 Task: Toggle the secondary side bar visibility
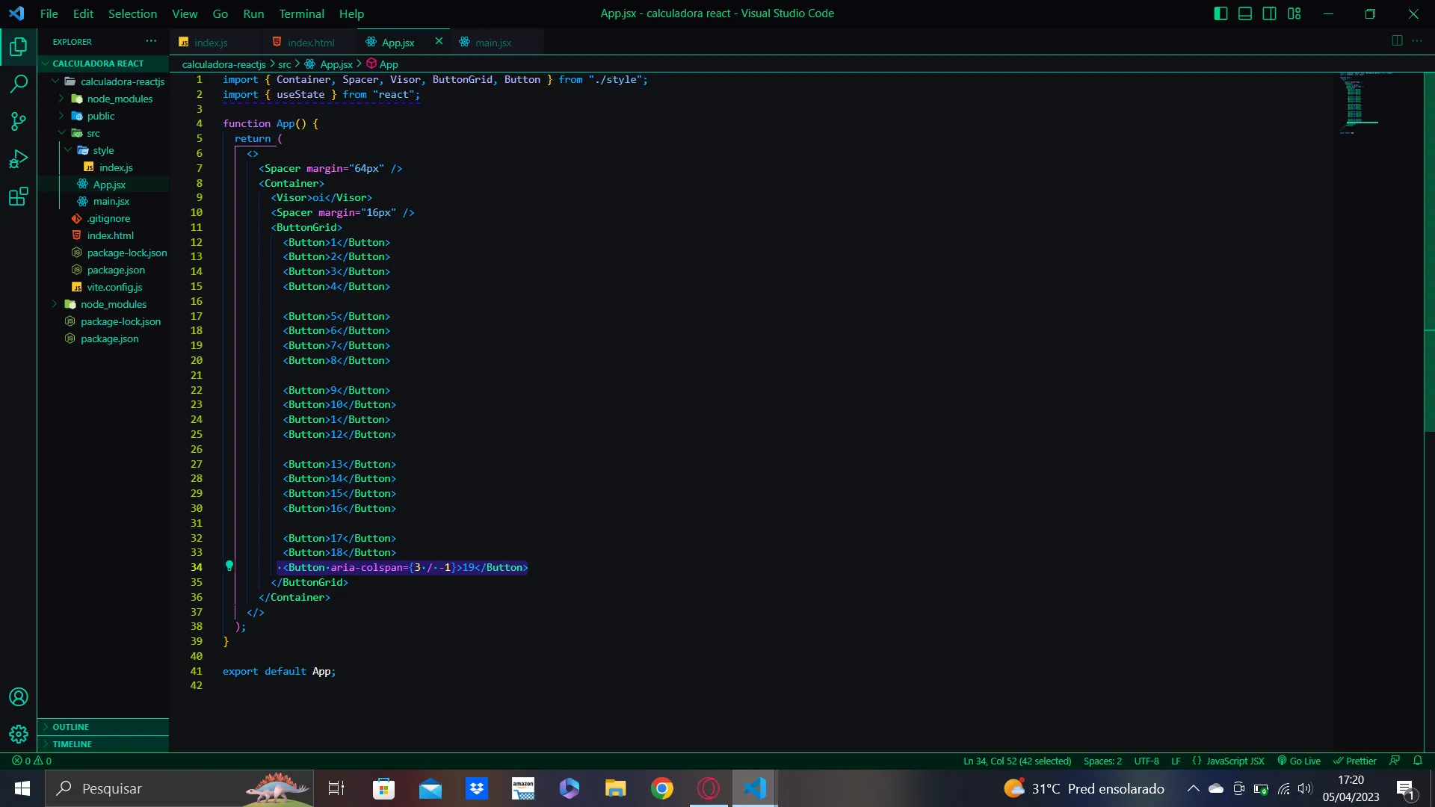pos(1269,13)
